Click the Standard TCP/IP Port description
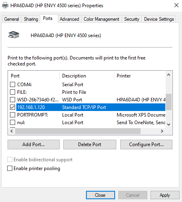182x202 pixels. [x=84, y=107]
